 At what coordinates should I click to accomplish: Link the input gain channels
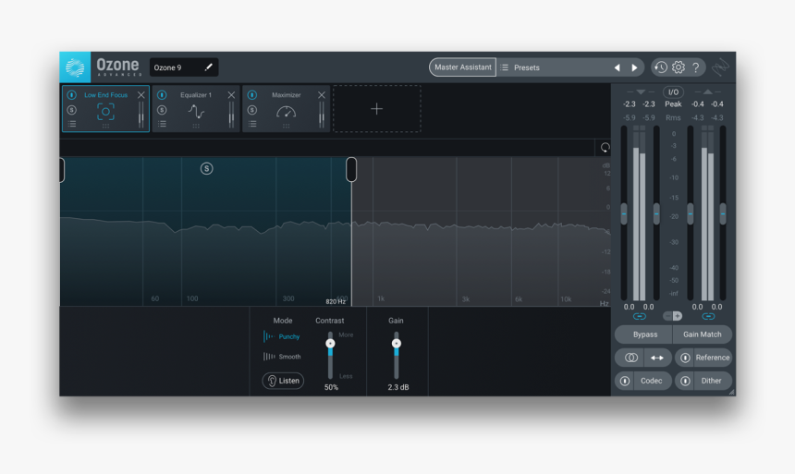tap(640, 316)
